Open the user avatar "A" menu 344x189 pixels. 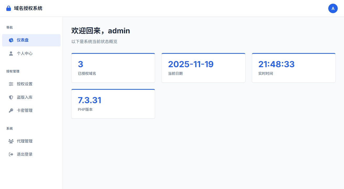click(x=333, y=8)
